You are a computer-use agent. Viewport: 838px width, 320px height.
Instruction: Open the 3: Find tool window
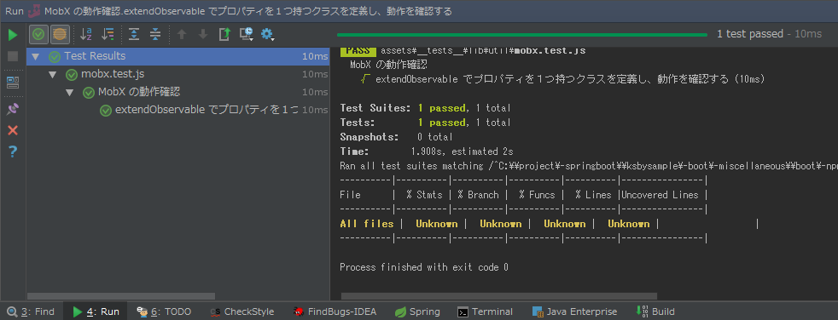click(x=31, y=311)
